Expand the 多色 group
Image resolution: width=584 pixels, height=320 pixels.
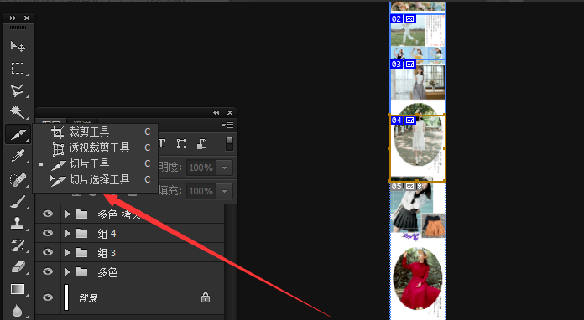click(67, 272)
